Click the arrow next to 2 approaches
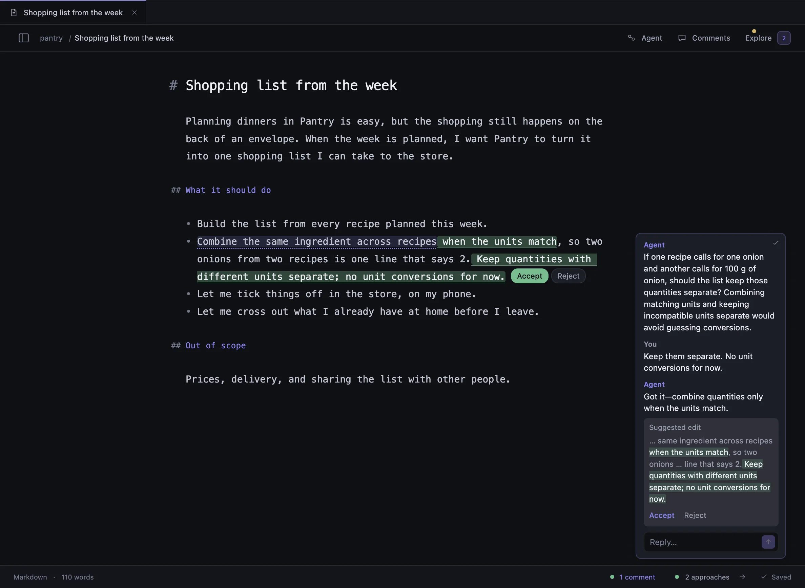 click(x=742, y=577)
